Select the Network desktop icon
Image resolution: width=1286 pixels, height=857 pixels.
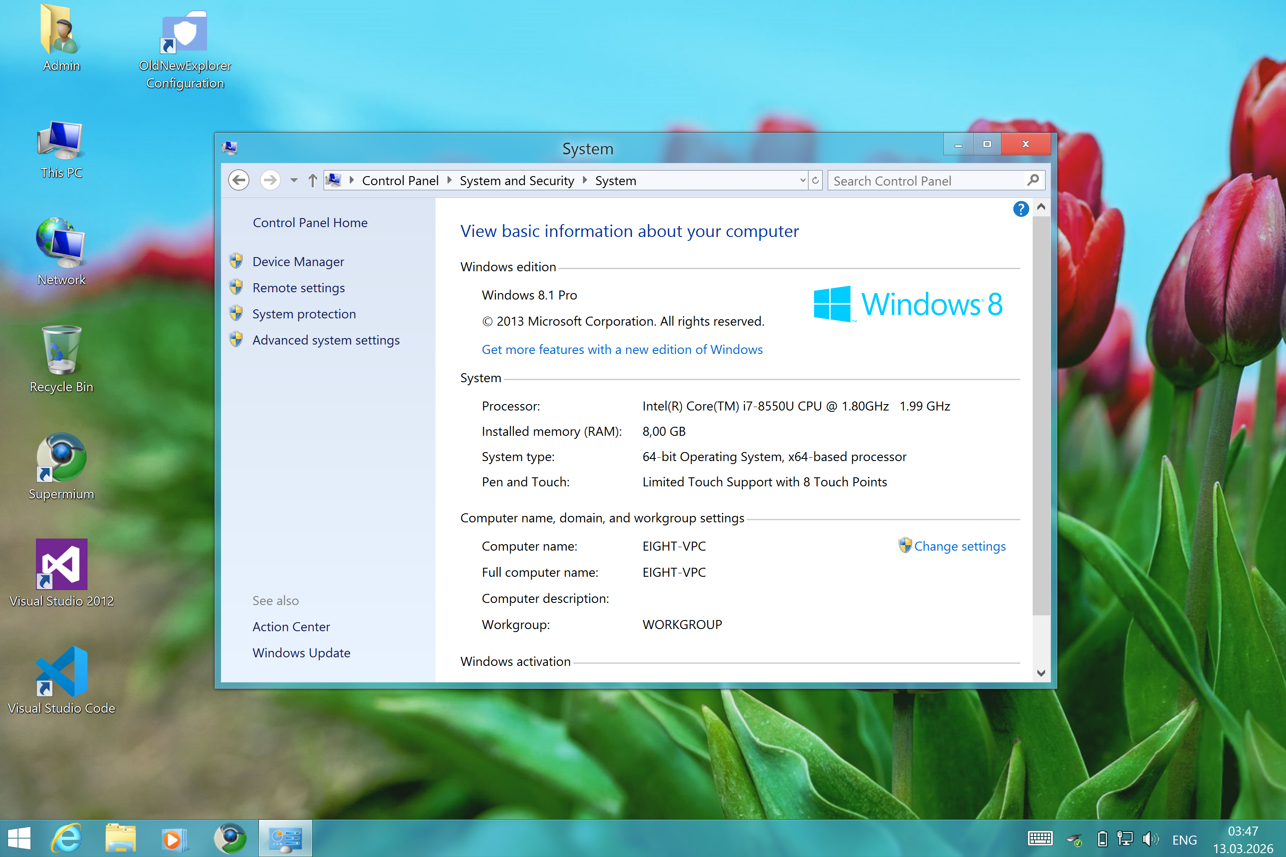[61, 252]
